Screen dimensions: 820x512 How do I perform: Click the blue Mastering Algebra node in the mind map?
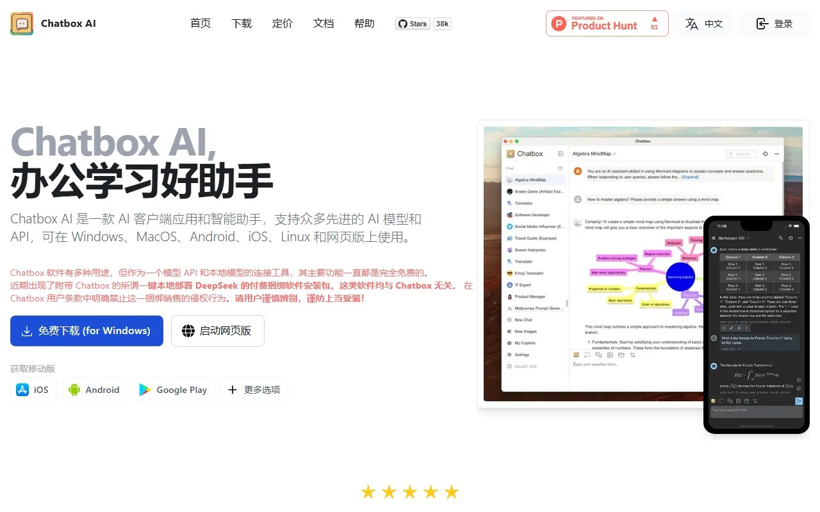pos(680,276)
